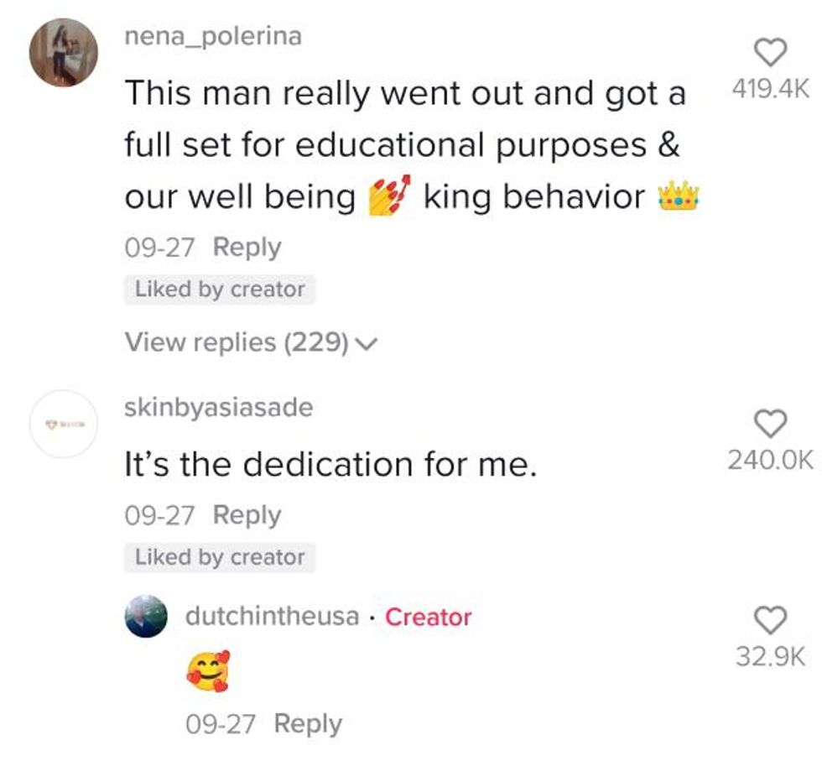Screen dimensions: 822x761
Task: Like skinbyasiasade's comment with the heart
Action: (770, 424)
